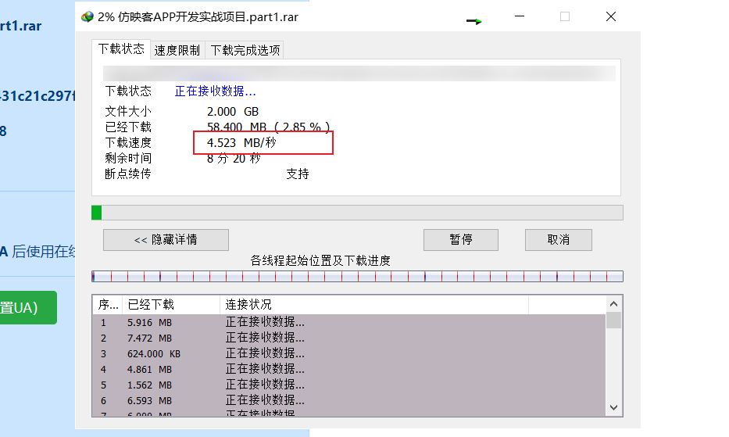The height and width of the screenshot is (437, 729).
Task: Sort by 连接状况 column header
Action: click(x=373, y=304)
